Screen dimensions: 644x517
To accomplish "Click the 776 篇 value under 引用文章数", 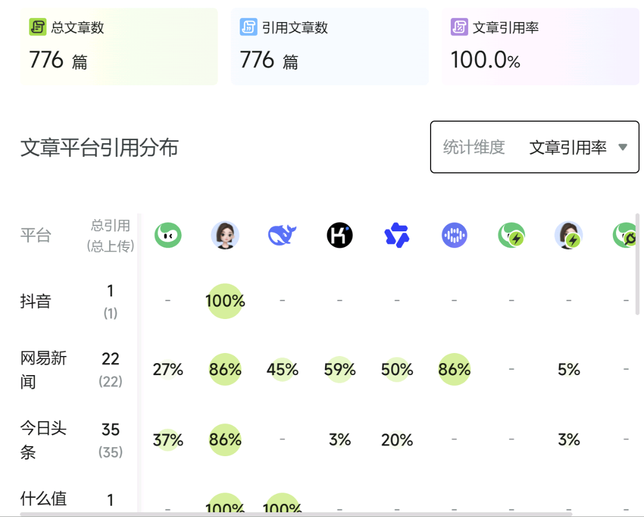I will [x=268, y=60].
